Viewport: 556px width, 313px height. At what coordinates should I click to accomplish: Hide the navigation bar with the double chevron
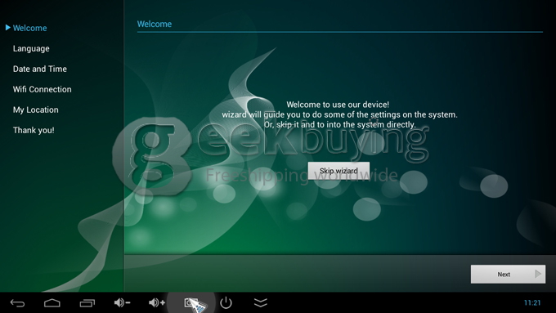[x=261, y=302]
